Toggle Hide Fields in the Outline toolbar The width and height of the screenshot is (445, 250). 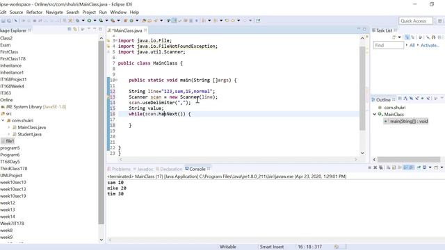411,99
